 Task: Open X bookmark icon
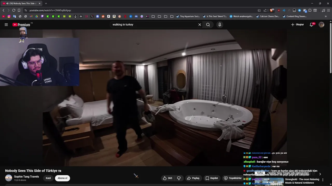pyautogui.click(x=92, y=16)
